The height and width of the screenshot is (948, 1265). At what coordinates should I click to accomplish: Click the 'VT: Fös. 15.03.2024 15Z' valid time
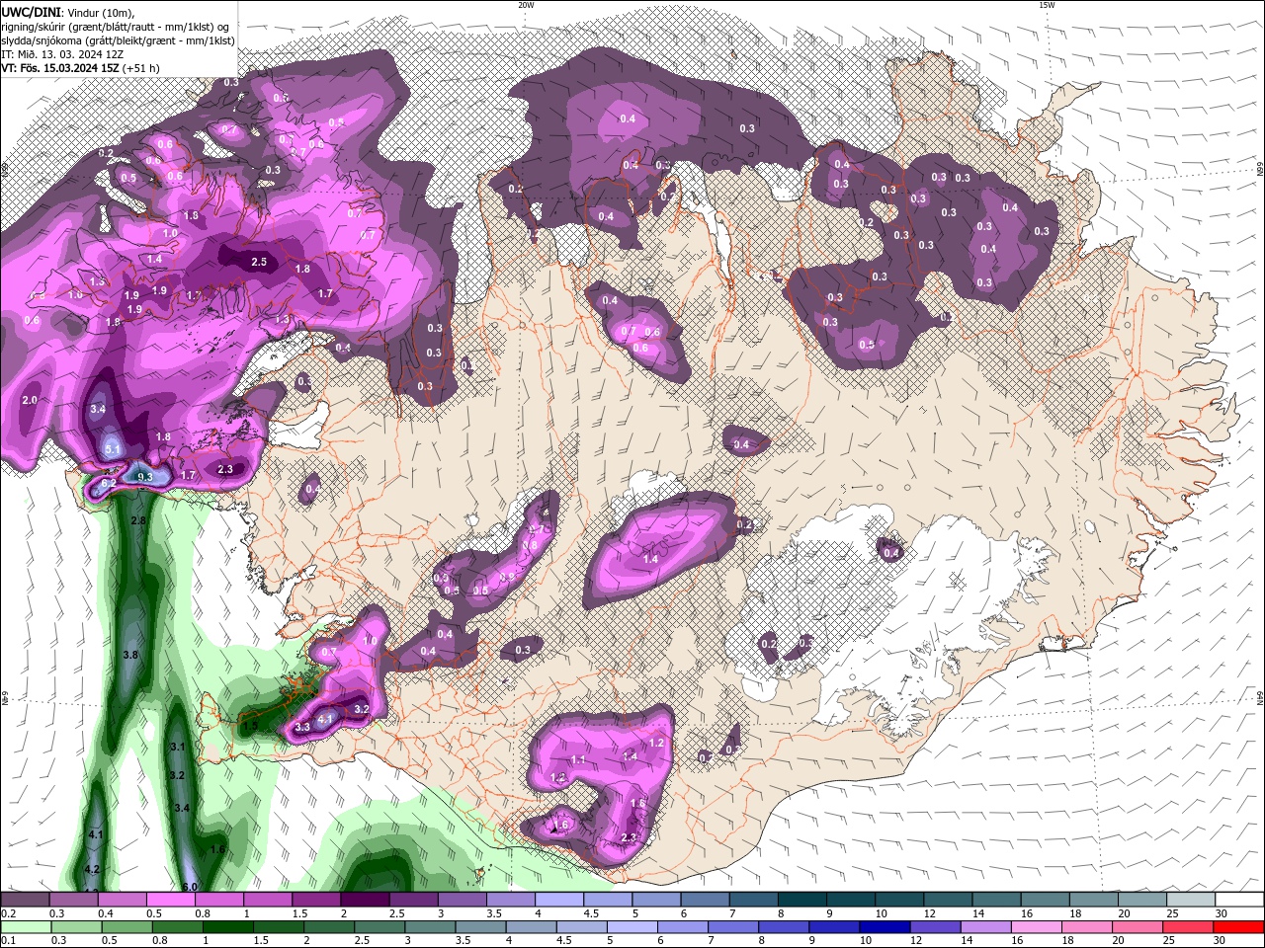tap(61, 68)
